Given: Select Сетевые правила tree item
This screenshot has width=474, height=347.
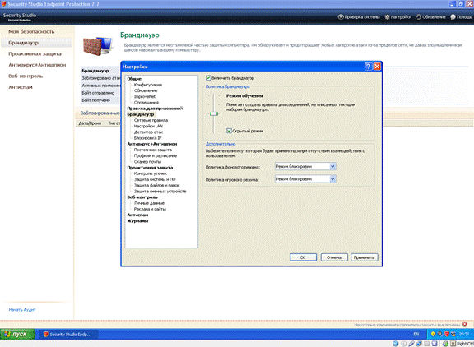Looking at the screenshot, I should [x=151, y=120].
